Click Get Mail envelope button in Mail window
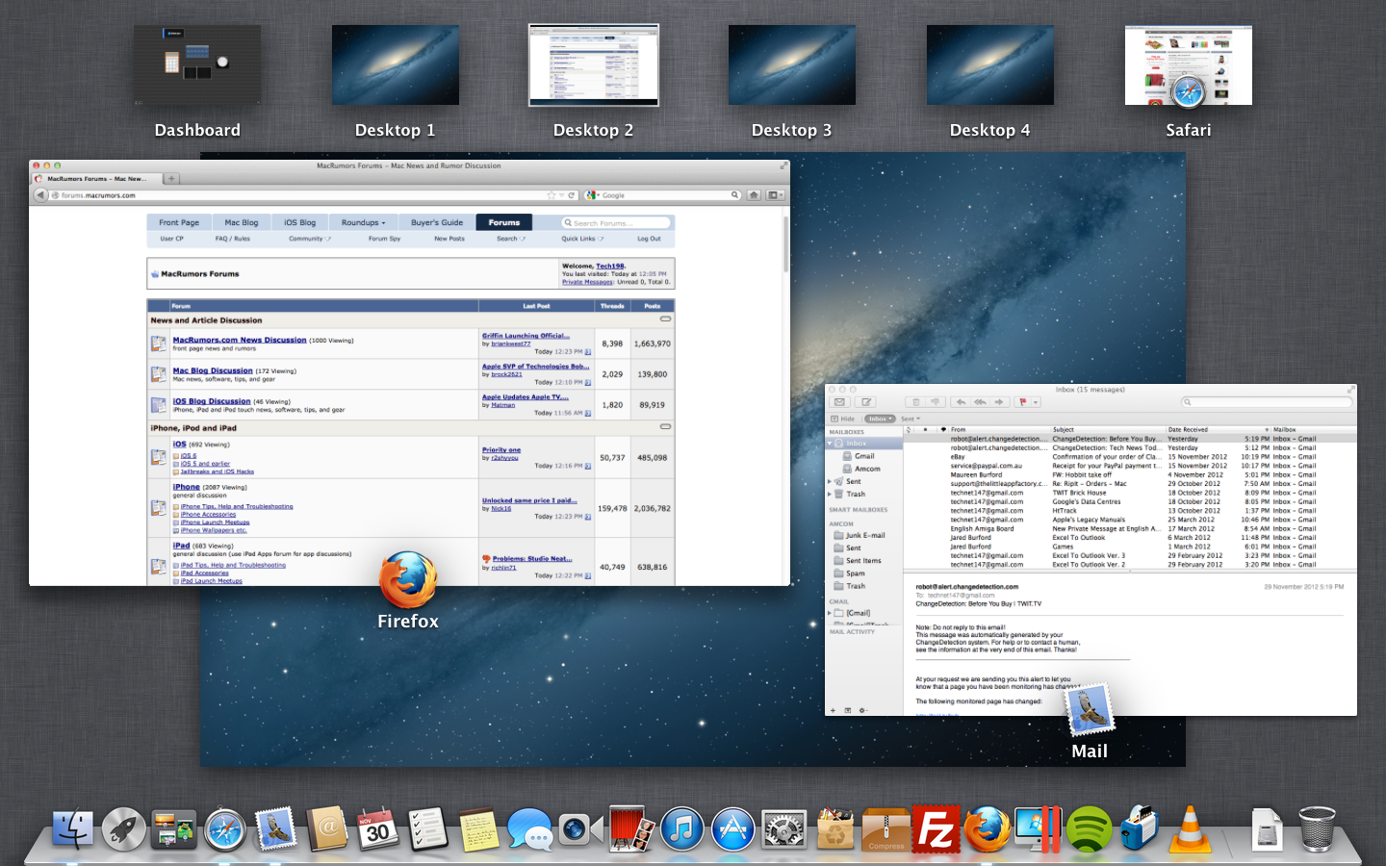The height and width of the screenshot is (866, 1386). (x=839, y=402)
